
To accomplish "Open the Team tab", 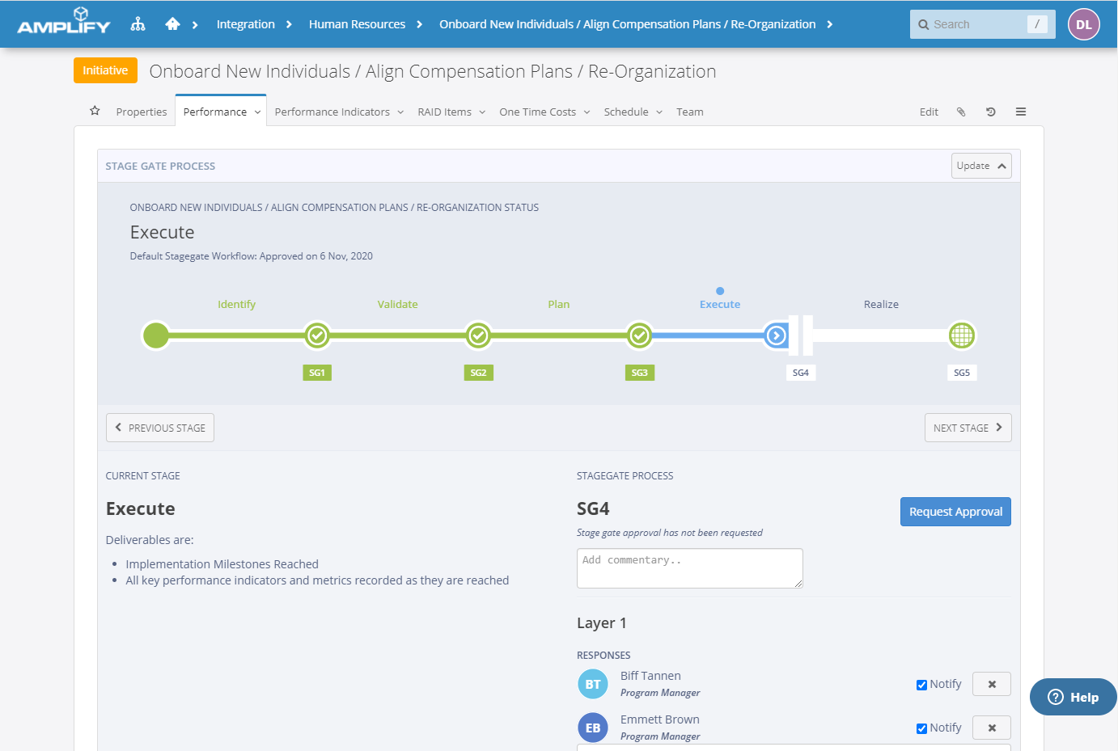I will pos(690,112).
